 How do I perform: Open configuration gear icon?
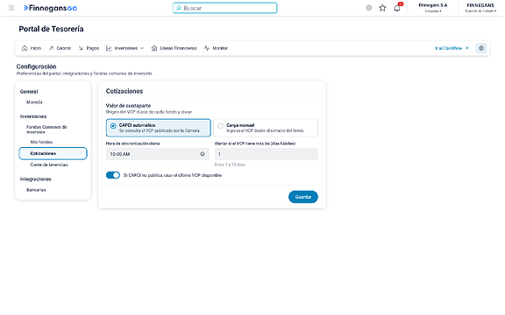[481, 48]
